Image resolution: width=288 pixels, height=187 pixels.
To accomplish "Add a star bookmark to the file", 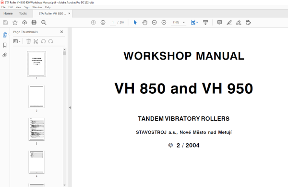I will click(15, 23).
